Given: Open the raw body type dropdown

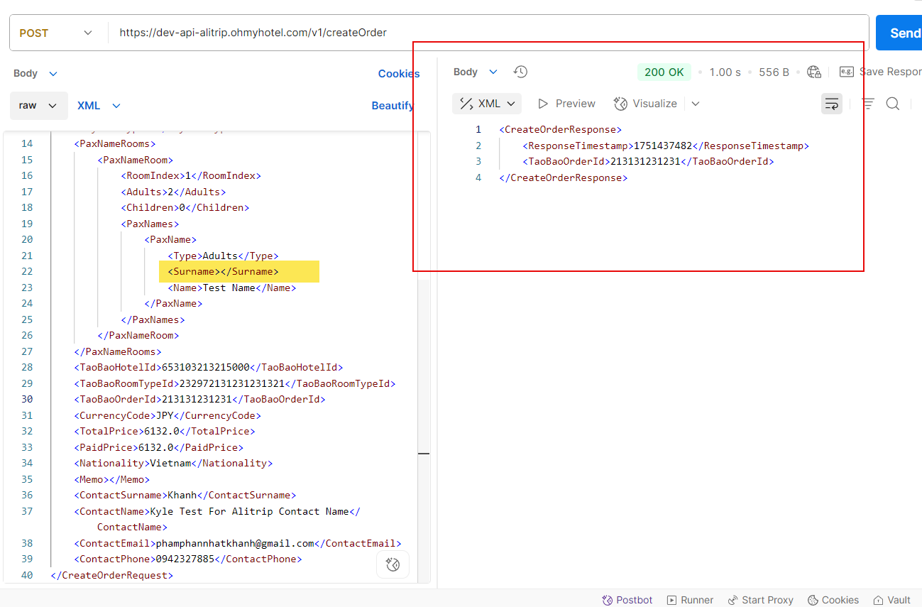Looking at the screenshot, I should 39,105.
